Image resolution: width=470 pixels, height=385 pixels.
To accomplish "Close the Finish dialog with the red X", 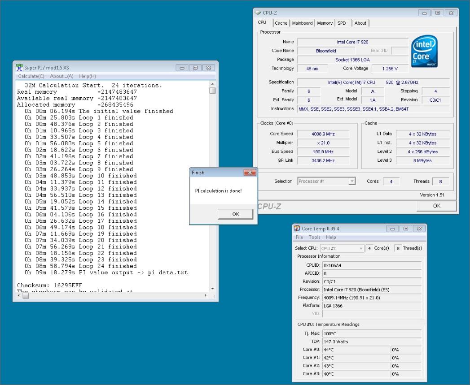I will (x=250, y=173).
